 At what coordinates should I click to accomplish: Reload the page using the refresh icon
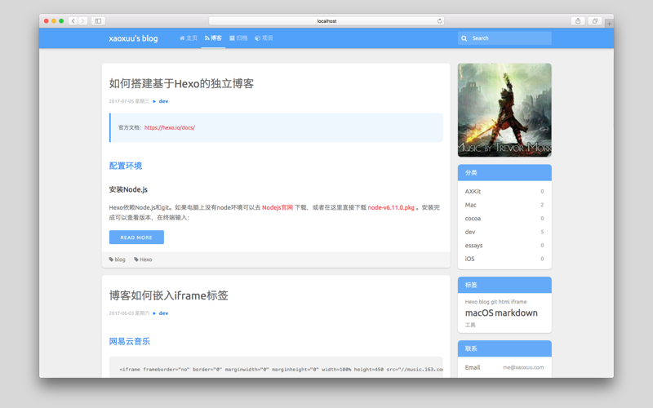coord(439,21)
